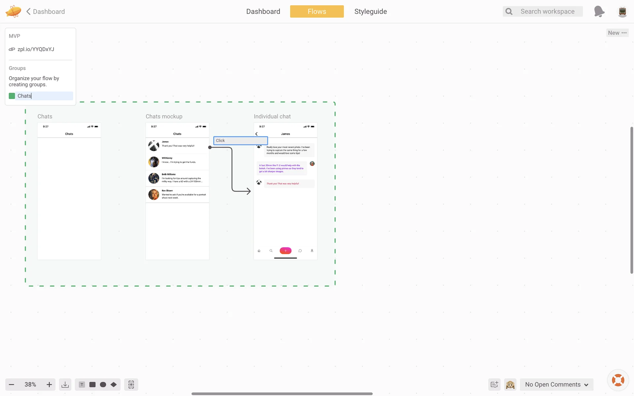
Task: Zoom out with the minus button
Action: (12, 384)
